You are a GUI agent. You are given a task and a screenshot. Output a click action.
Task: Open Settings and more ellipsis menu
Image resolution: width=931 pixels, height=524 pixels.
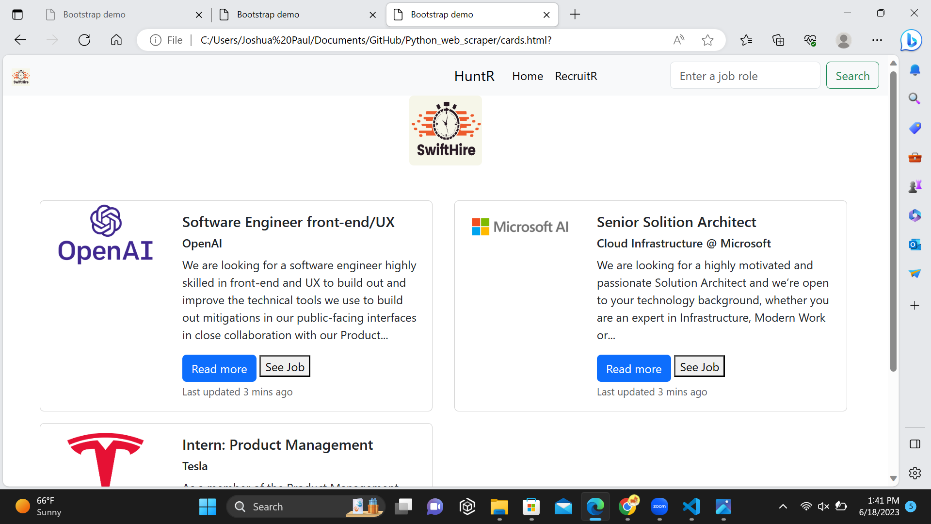(x=877, y=40)
